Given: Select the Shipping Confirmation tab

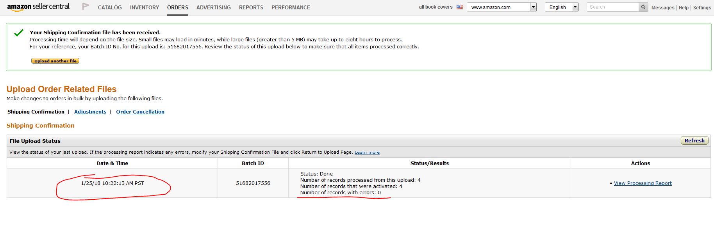Looking at the screenshot, I should pos(36,112).
